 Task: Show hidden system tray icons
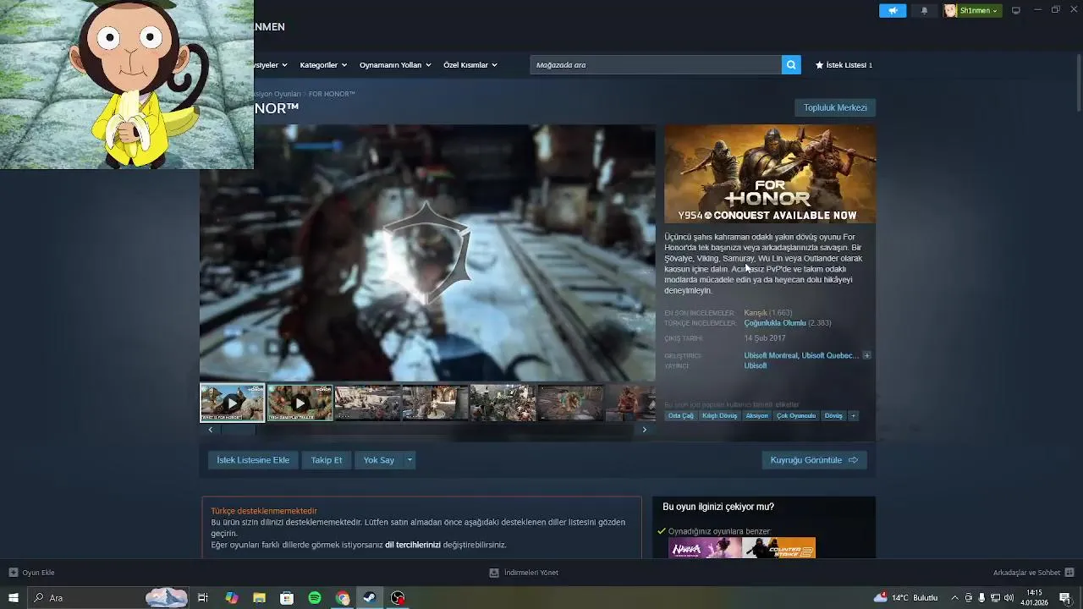point(955,598)
